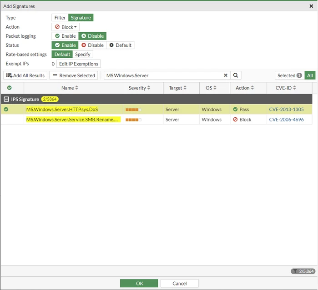
Task: Click Add All Results button
Action: click(25, 75)
